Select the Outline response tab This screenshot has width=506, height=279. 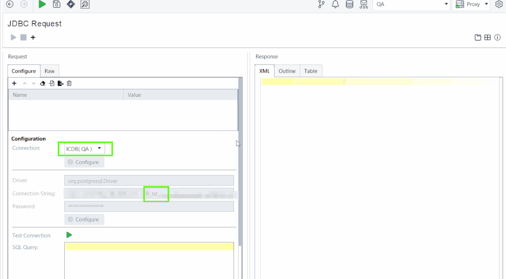click(x=287, y=71)
